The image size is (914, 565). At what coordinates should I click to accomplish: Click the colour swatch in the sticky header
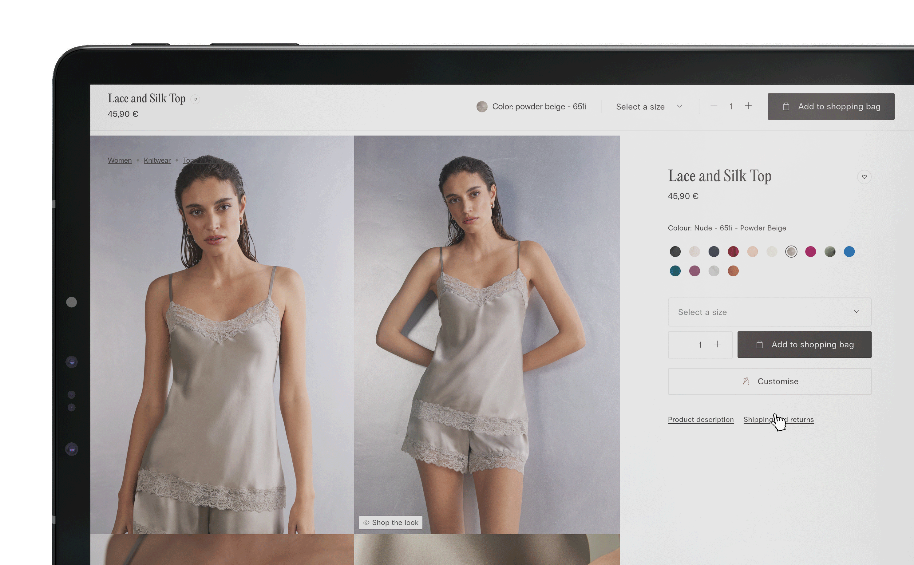pyautogui.click(x=482, y=106)
